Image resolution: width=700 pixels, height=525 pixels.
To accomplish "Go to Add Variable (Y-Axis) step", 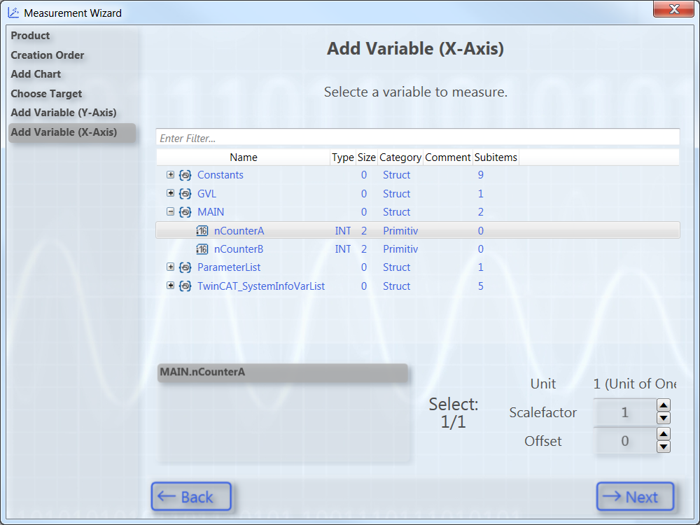I will pyautogui.click(x=64, y=113).
